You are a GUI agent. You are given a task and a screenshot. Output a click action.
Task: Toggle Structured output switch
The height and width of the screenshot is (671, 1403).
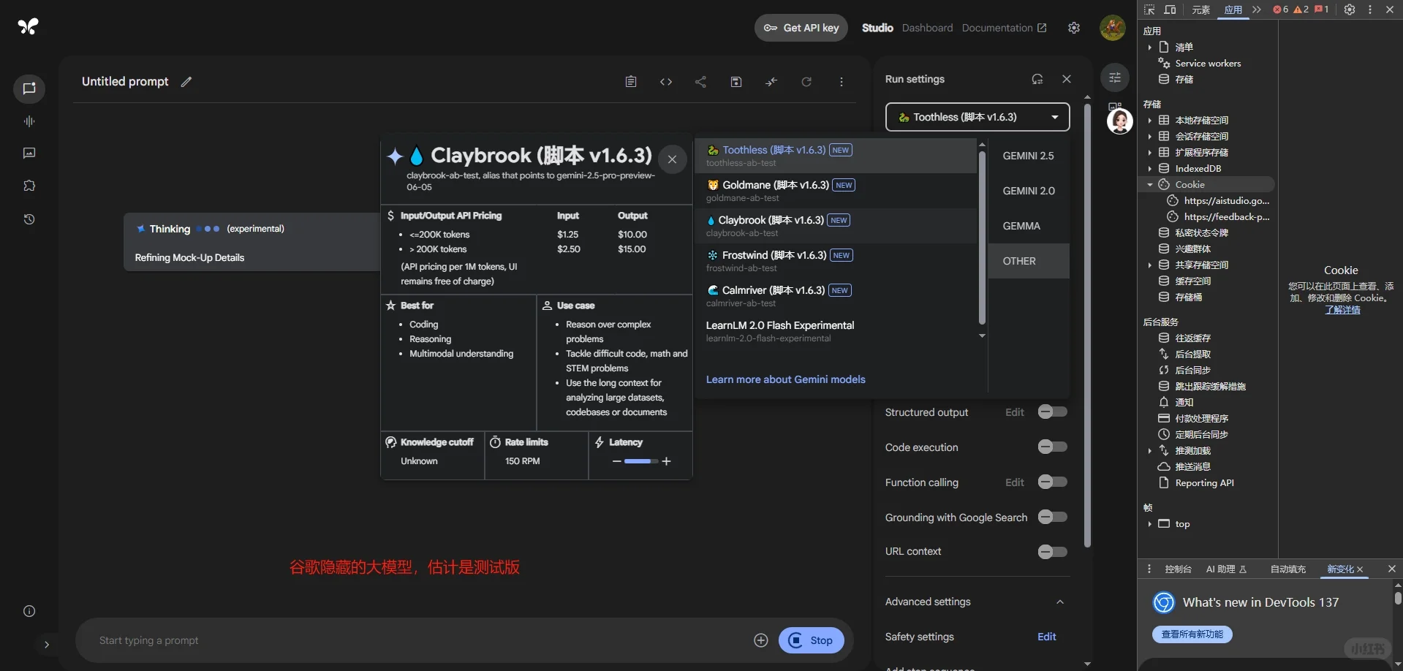pos(1053,412)
